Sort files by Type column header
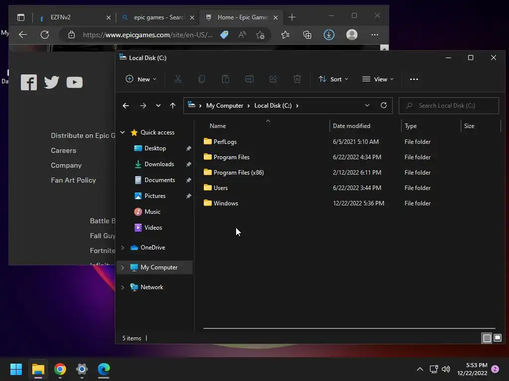 [x=411, y=126]
